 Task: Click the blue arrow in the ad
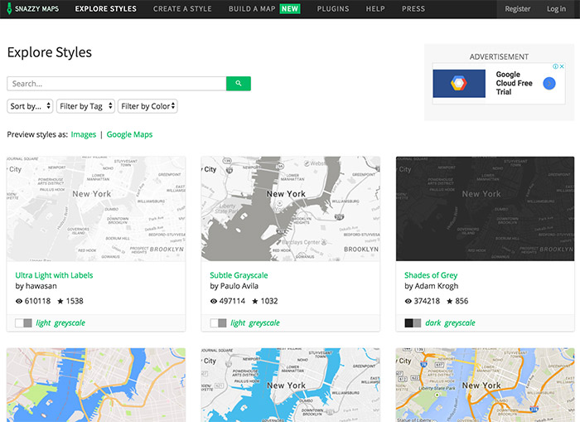click(x=549, y=83)
